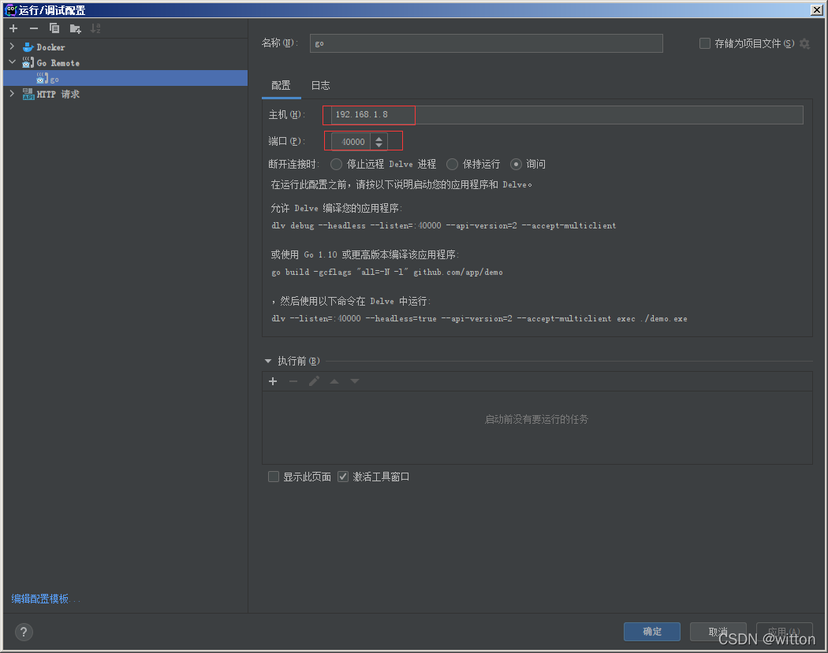The height and width of the screenshot is (653, 828).
Task: Switch to the 配置 tab
Action: [x=281, y=85]
